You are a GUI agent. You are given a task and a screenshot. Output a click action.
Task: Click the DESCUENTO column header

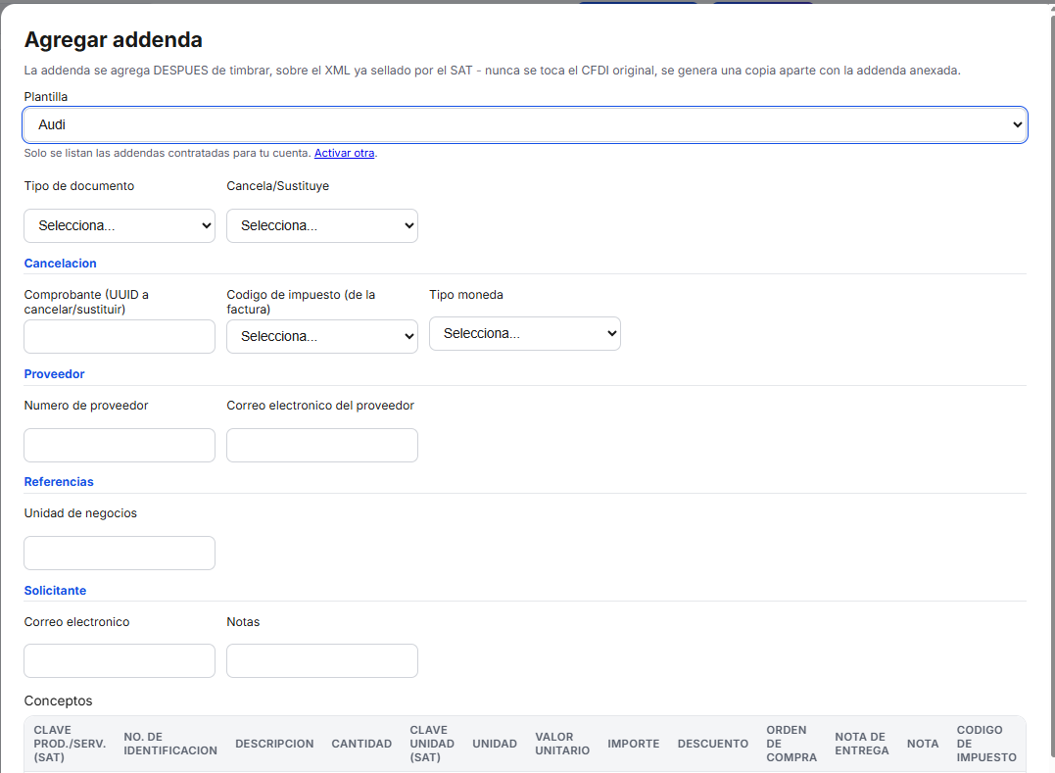[x=712, y=744]
